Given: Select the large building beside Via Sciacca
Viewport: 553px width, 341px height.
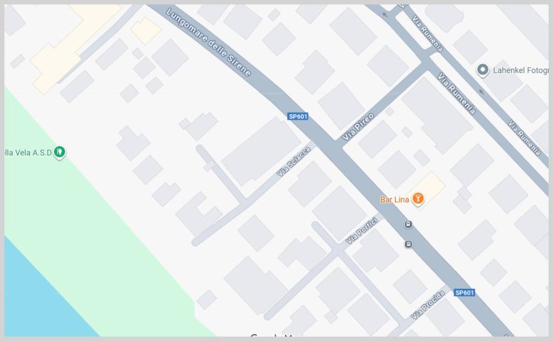Looking at the screenshot, I should tap(261, 151).
